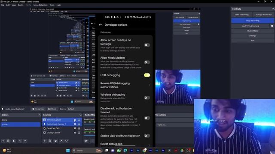Start Virtual Camera from Controls
This screenshot has height=154, width=275.
pos(250,26)
